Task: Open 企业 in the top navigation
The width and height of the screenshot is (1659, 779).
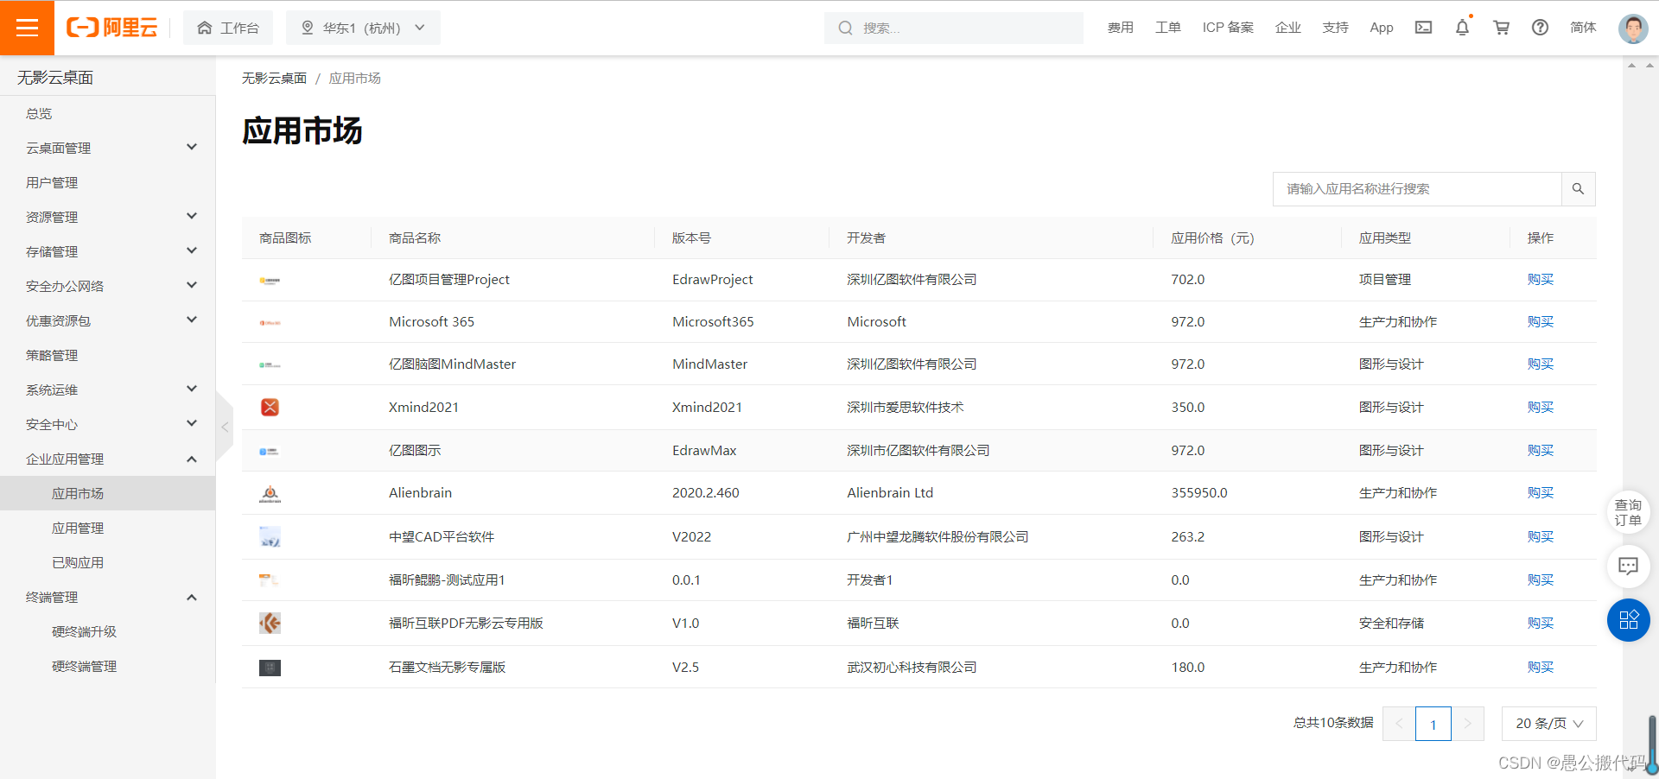Action: click(1287, 28)
